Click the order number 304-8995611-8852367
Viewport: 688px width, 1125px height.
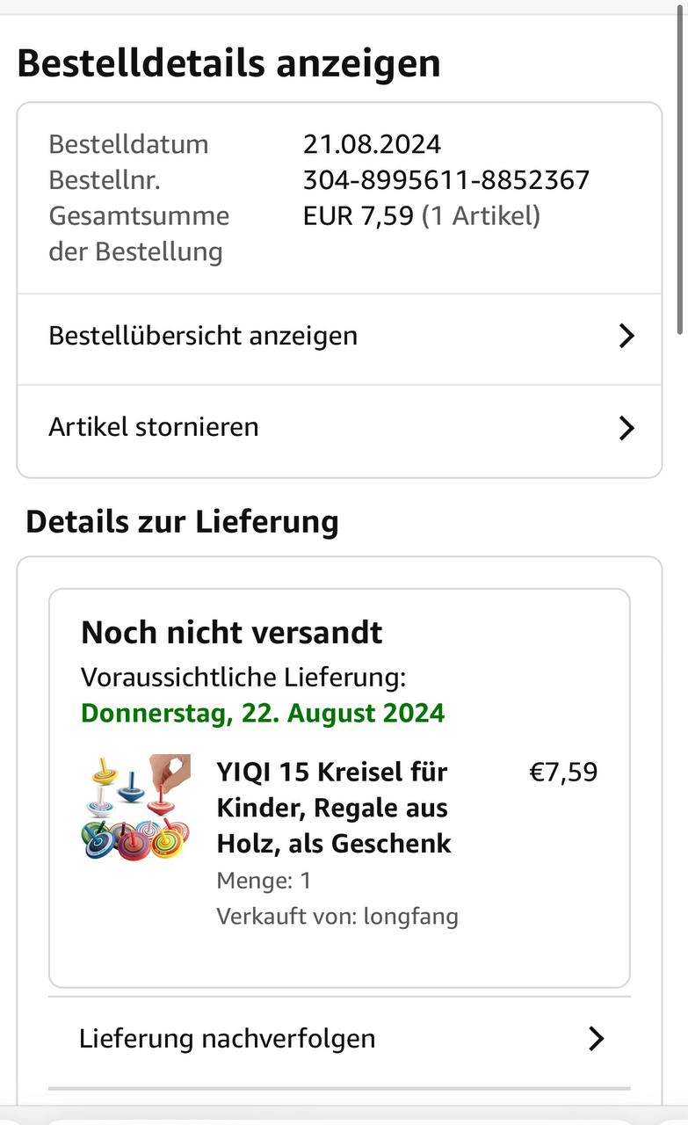pyautogui.click(x=445, y=180)
